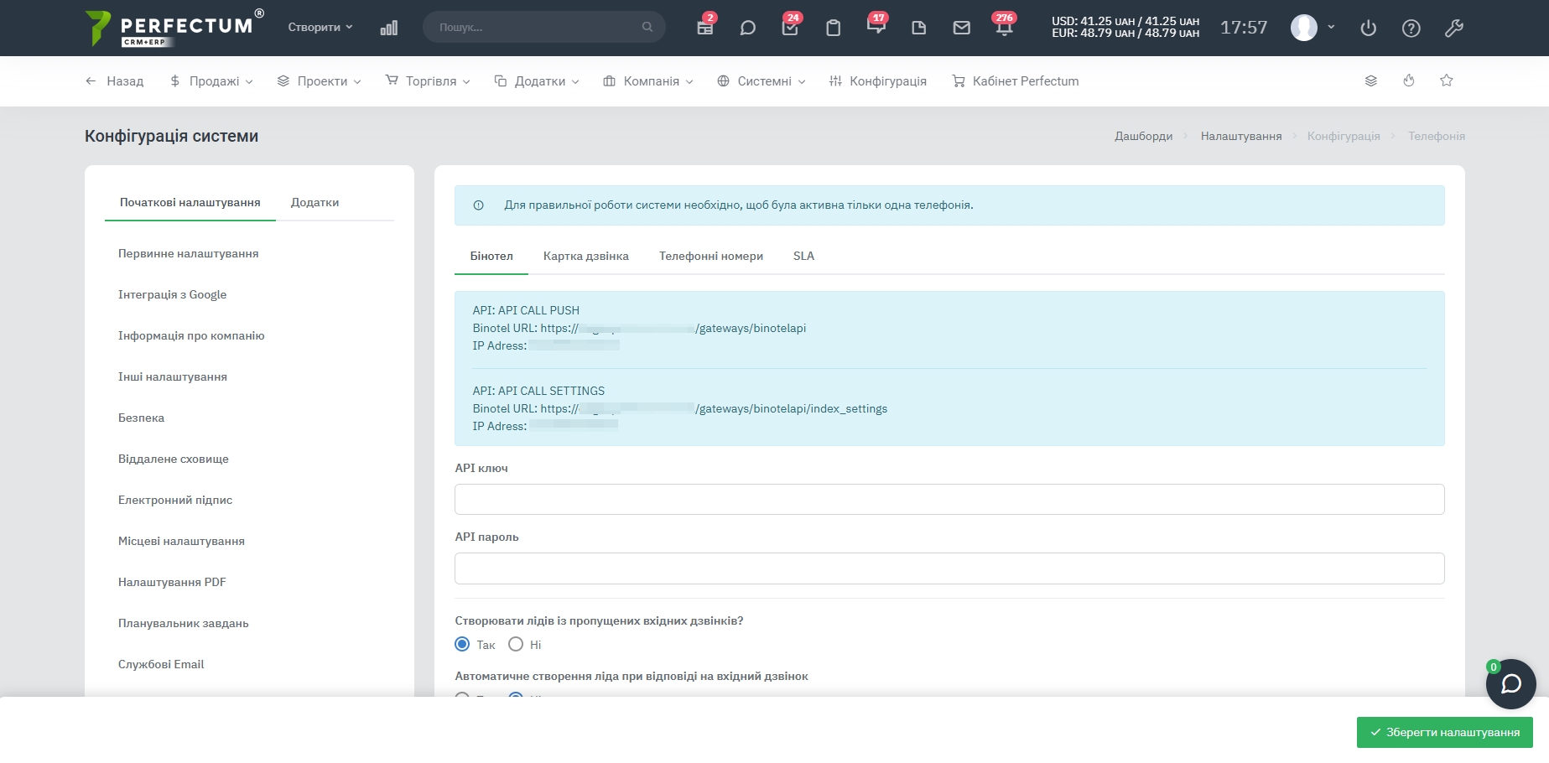
Task: Select Так for creating leads from missed calls
Action: coord(462,644)
